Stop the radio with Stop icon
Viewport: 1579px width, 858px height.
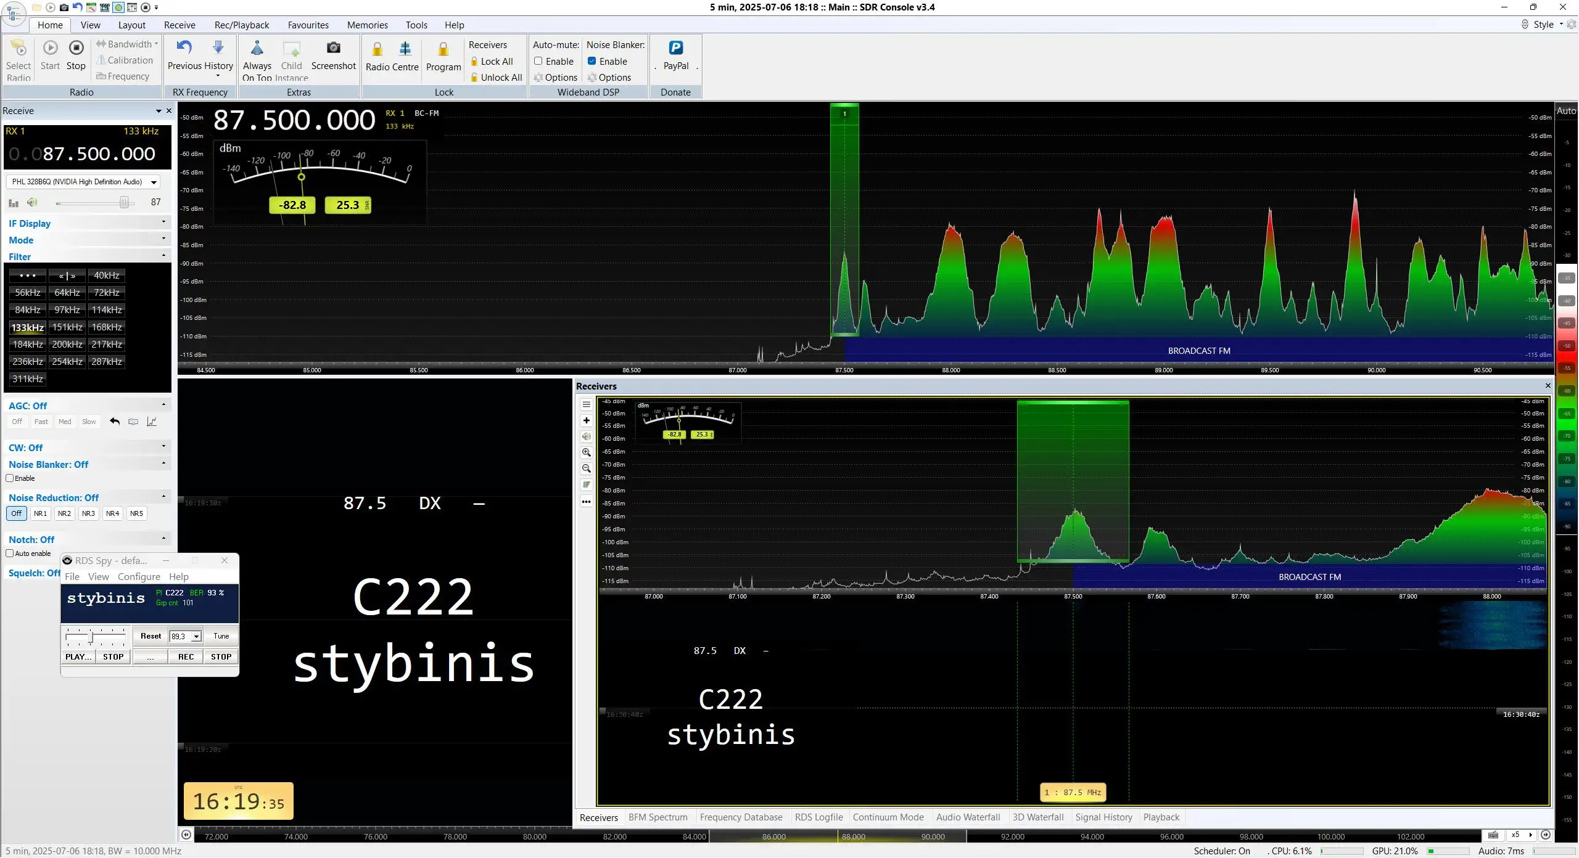click(76, 48)
